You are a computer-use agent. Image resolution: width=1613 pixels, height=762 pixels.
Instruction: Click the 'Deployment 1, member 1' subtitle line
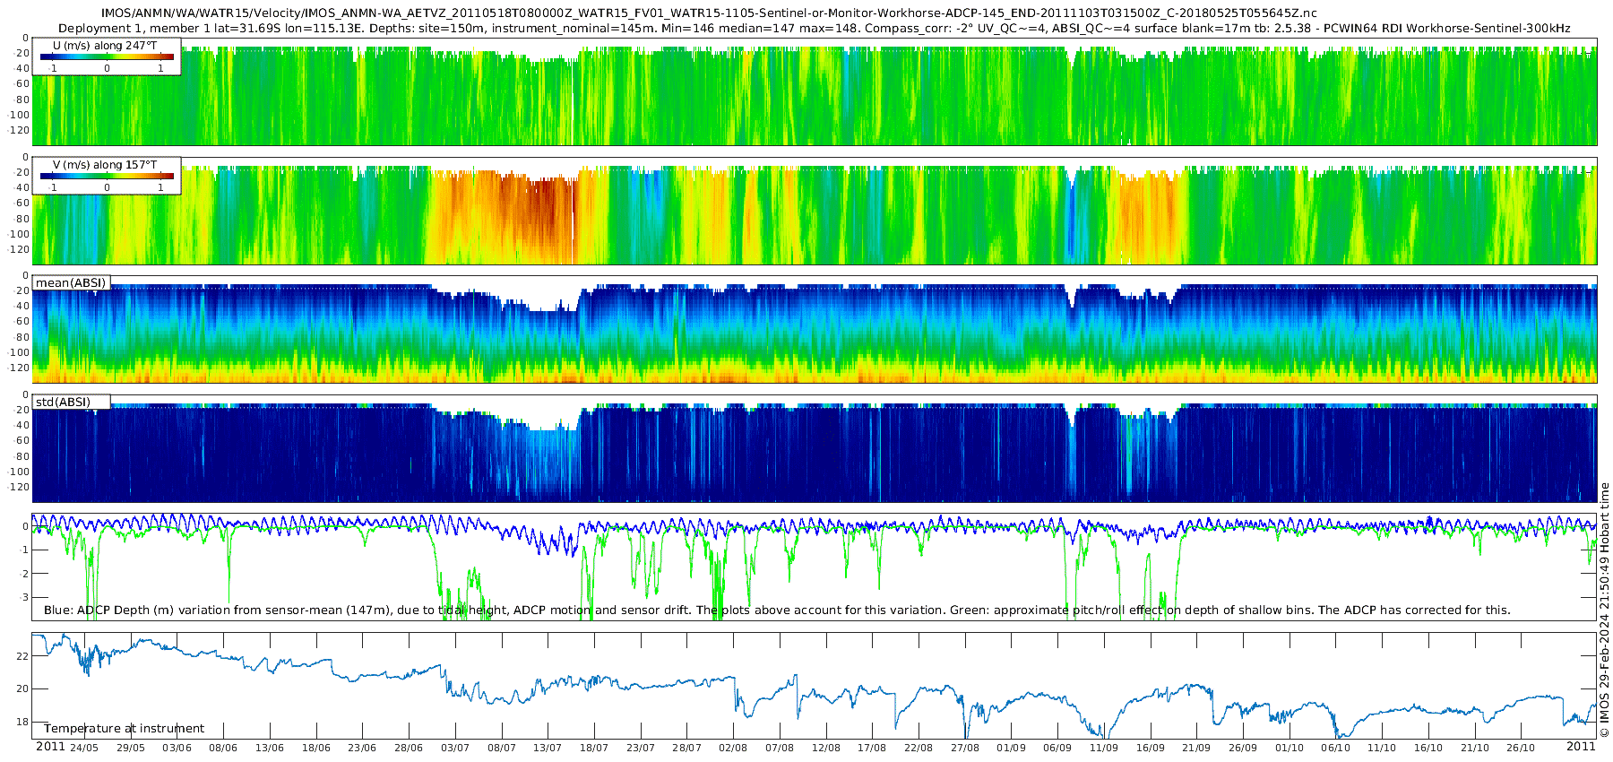815,28
